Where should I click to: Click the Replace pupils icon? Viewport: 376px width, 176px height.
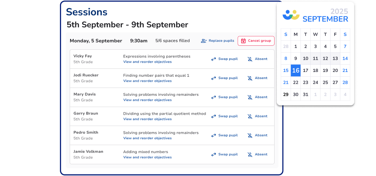point(204,41)
